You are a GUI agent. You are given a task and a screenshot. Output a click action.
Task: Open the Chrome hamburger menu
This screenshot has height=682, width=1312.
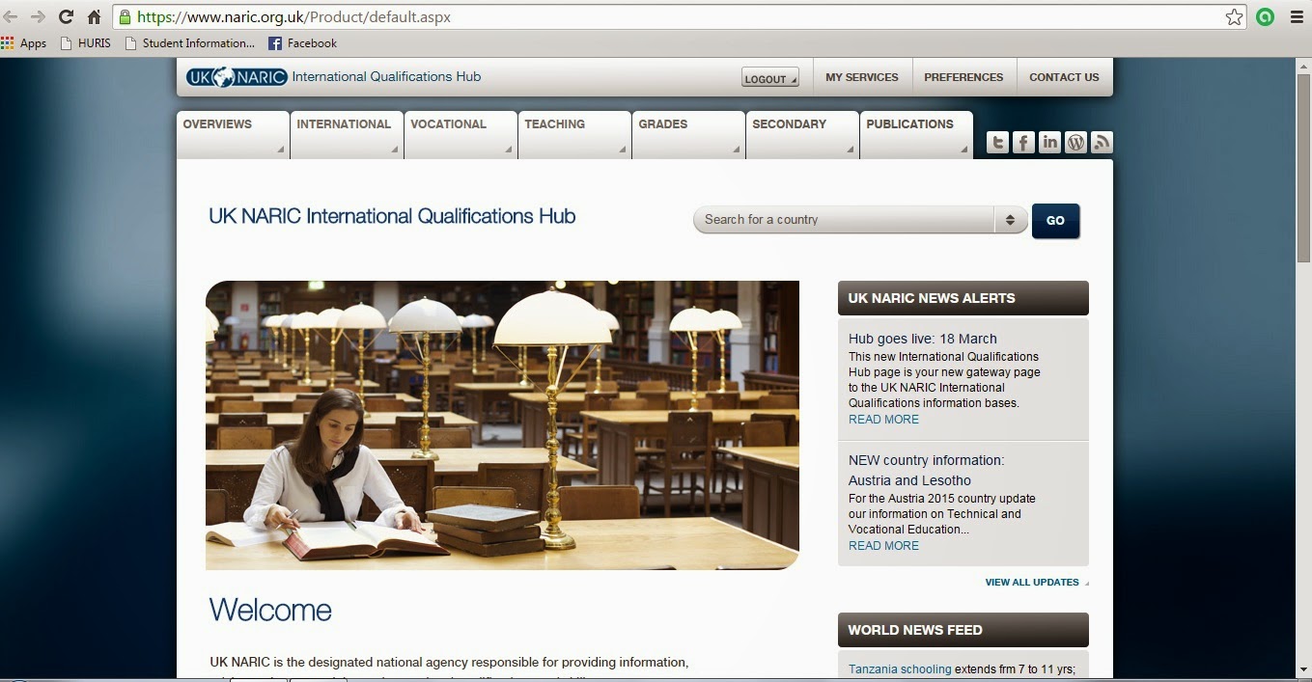(x=1297, y=16)
